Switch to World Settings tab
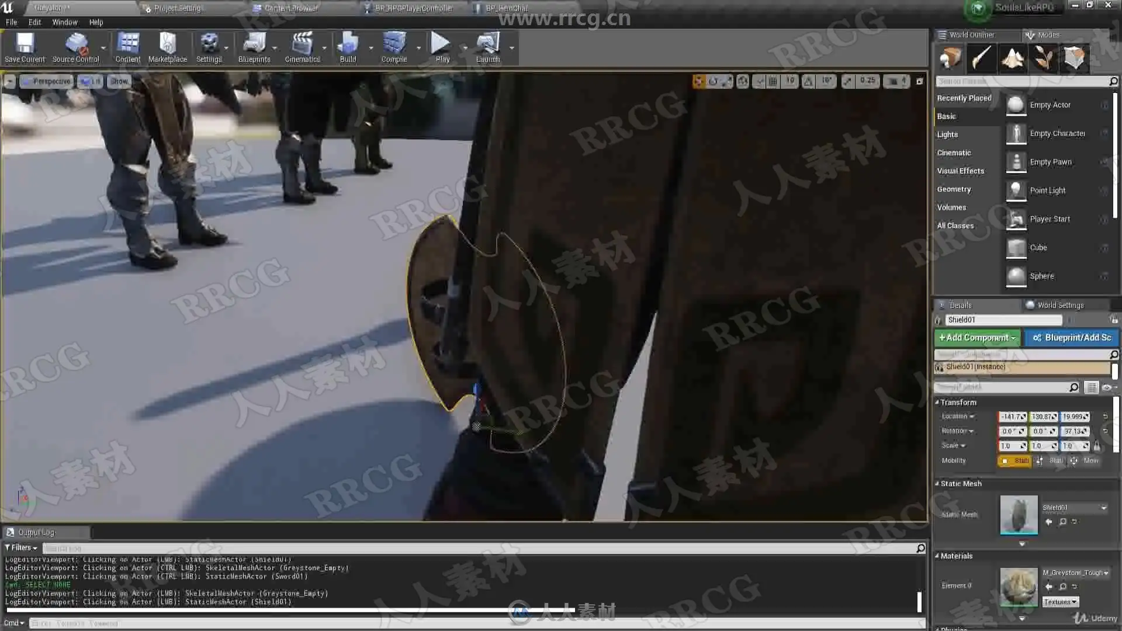Image resolution: width=1122 pixels, height=631 pixels. click(1060, 305)
